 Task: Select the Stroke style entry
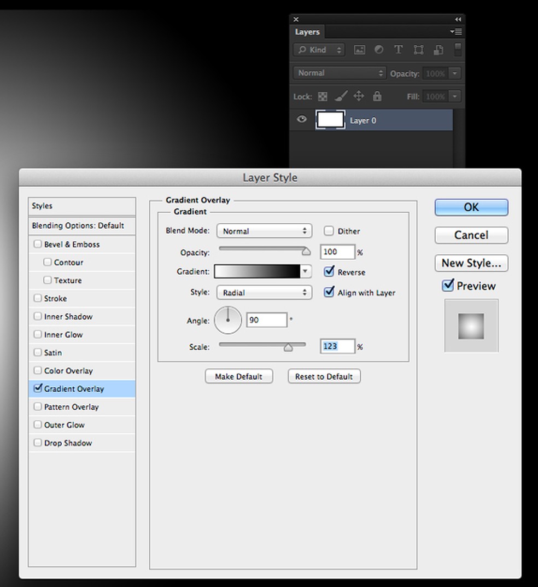(x=55, y=298)
